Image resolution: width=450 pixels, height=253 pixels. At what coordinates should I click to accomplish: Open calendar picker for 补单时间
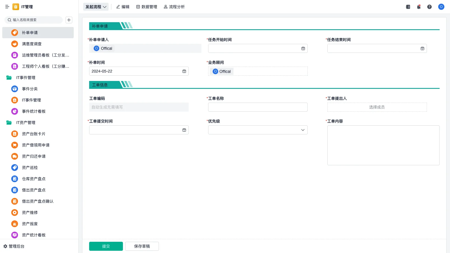coord(184,71)
